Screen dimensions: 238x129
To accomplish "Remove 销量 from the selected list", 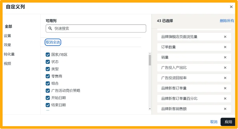I will (x=225, y=57).
